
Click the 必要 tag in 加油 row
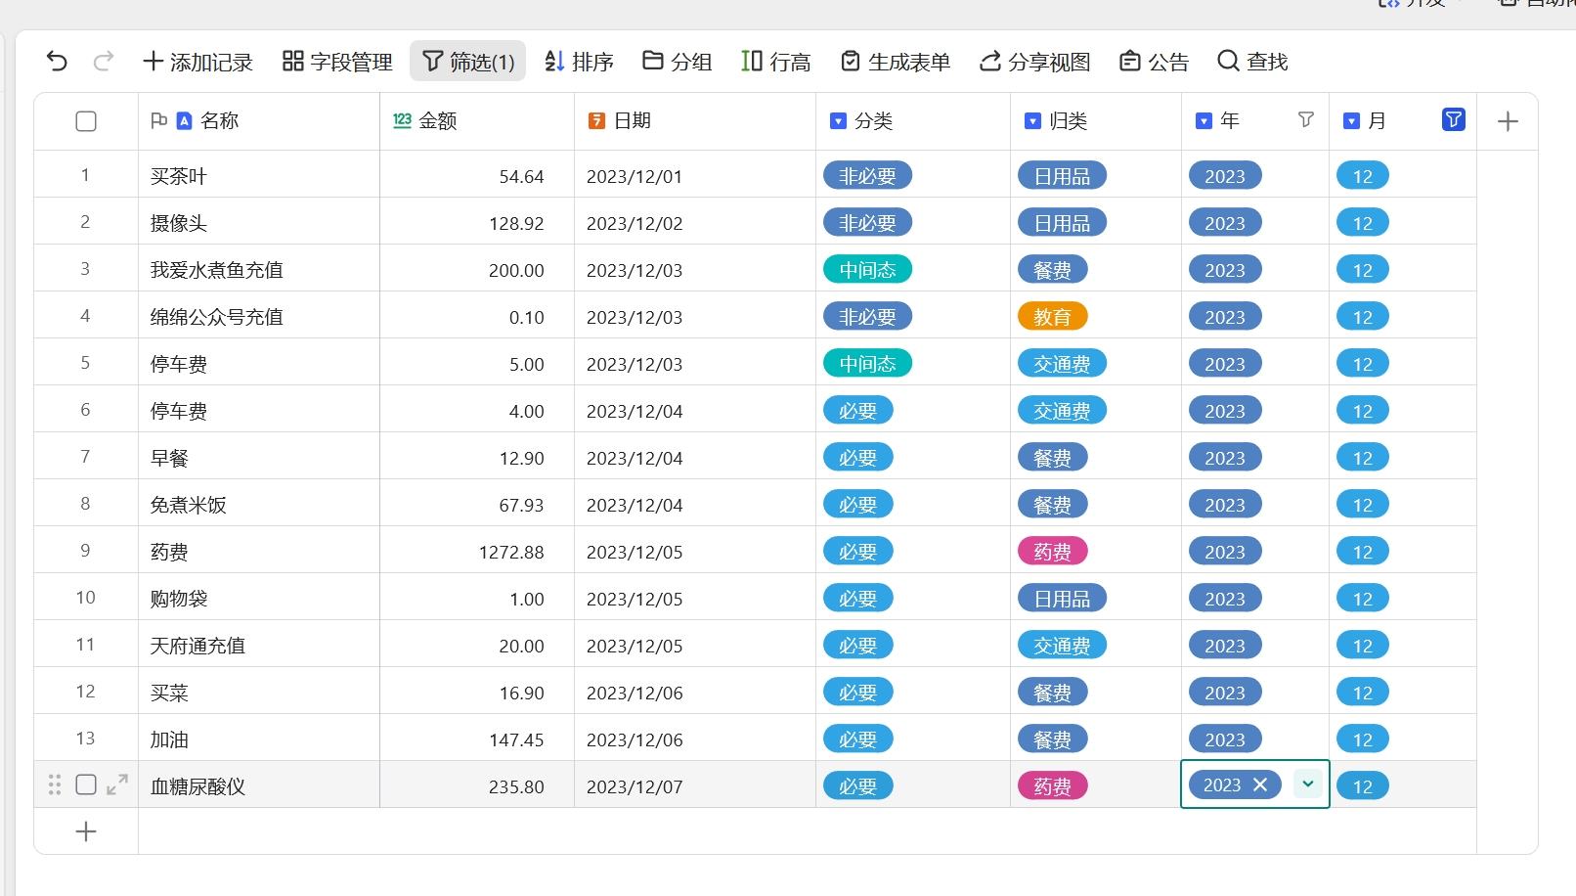pos(858,739)
